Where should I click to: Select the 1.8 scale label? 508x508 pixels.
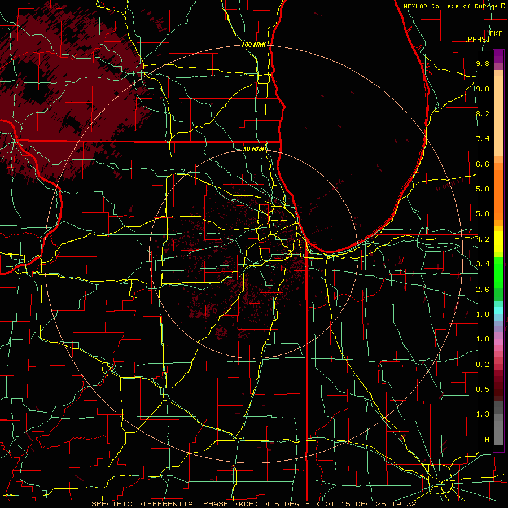click(483, 314)
